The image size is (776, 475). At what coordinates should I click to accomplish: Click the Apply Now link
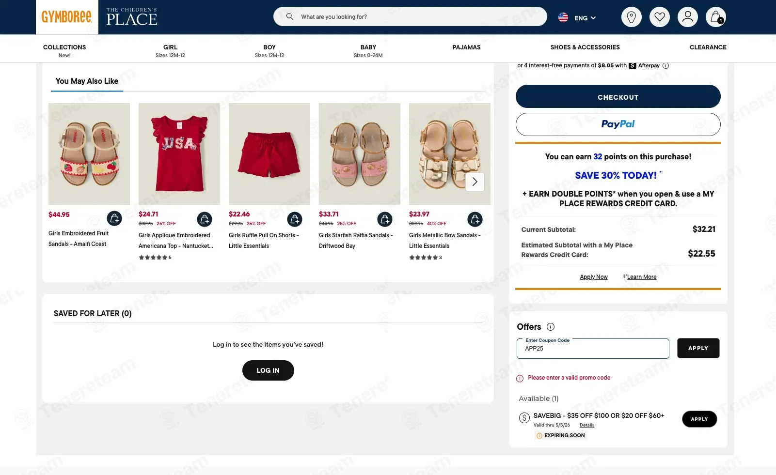pyautogui.click(x=594, y=277)
